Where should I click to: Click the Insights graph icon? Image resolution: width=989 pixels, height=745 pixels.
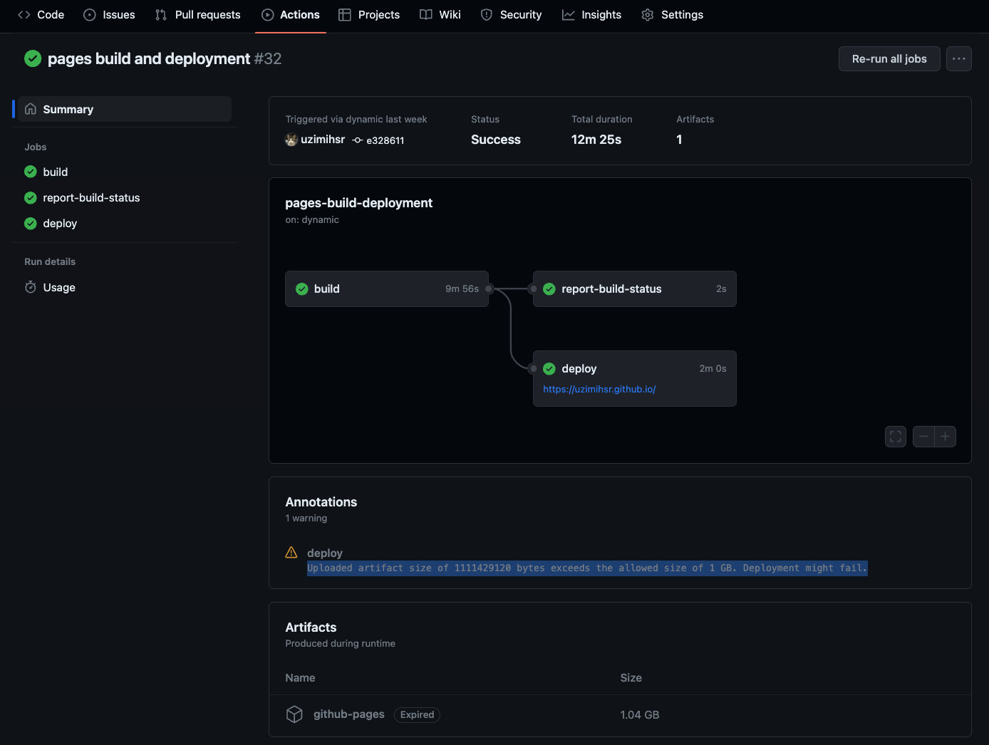click(x=569, y=15)
